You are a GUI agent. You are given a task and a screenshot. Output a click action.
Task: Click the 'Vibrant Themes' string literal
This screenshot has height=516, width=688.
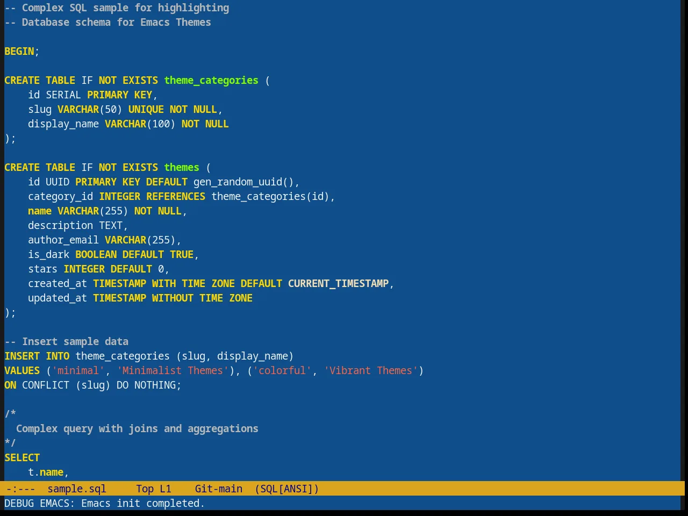pyautogui.click(x=371, y=370)
